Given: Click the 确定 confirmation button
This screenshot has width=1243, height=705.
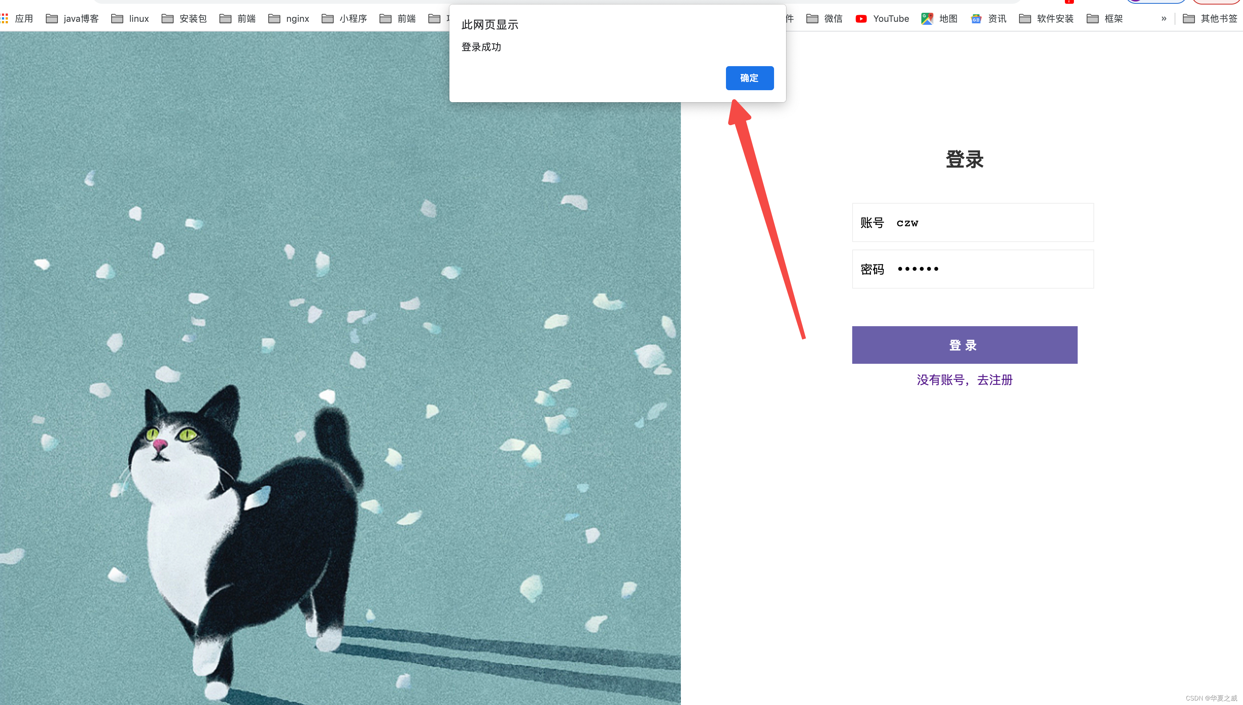Looking at the screenshot, I should coord(750,78).
